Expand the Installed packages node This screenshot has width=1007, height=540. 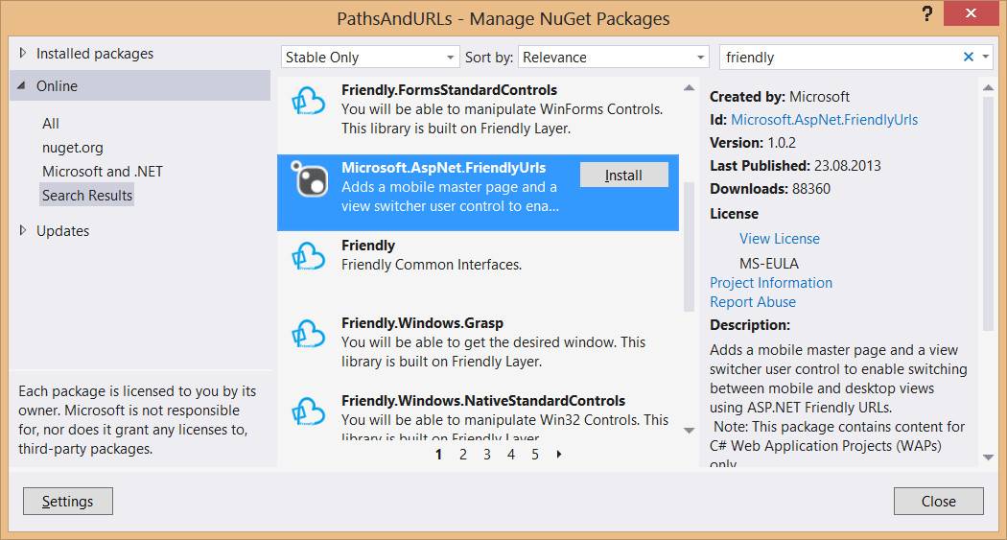[x=23, y=53]
